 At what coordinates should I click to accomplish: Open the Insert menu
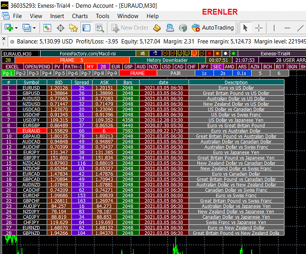point(57,16)
